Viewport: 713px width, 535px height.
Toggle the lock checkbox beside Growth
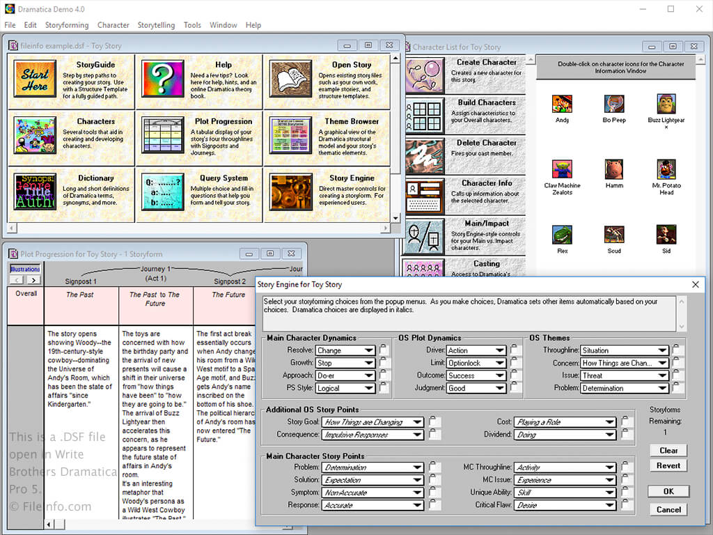point(384,362)
